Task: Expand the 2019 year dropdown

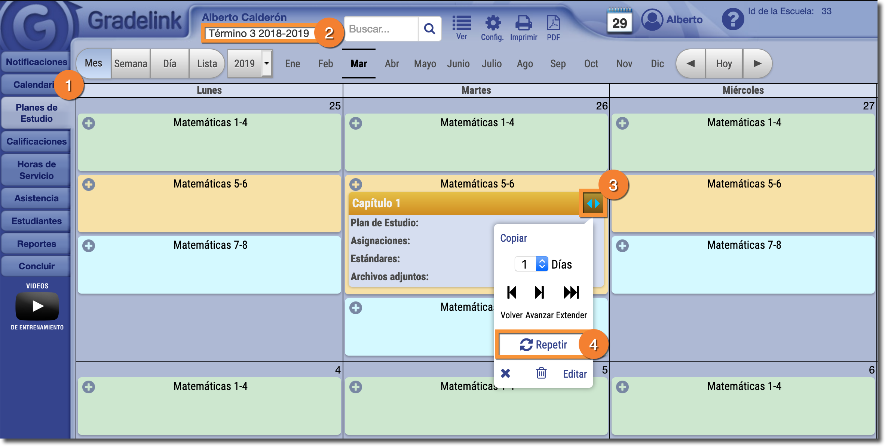Action: (266, 64)
